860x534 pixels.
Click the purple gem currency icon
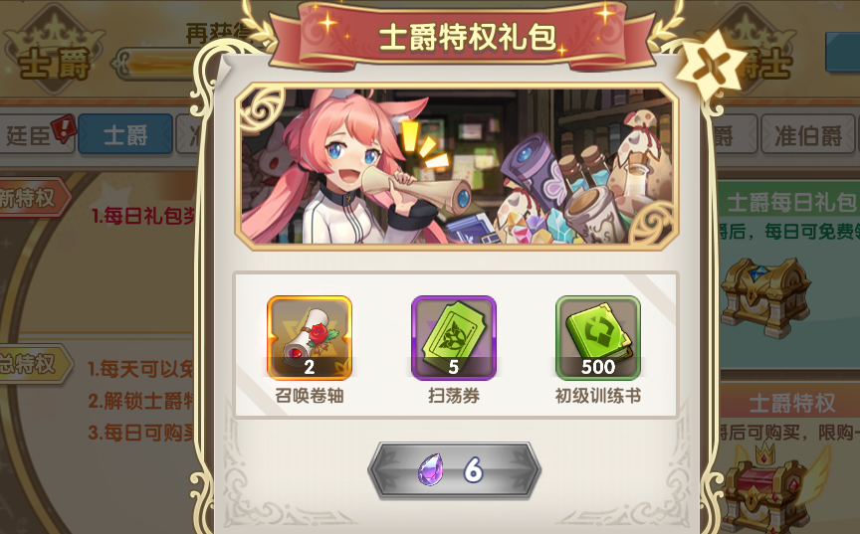click(431, 470)
